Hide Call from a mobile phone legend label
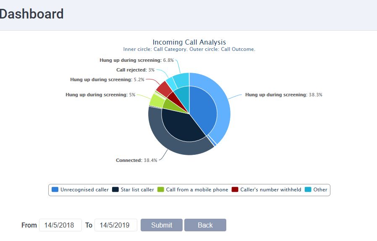 [197, 190]
